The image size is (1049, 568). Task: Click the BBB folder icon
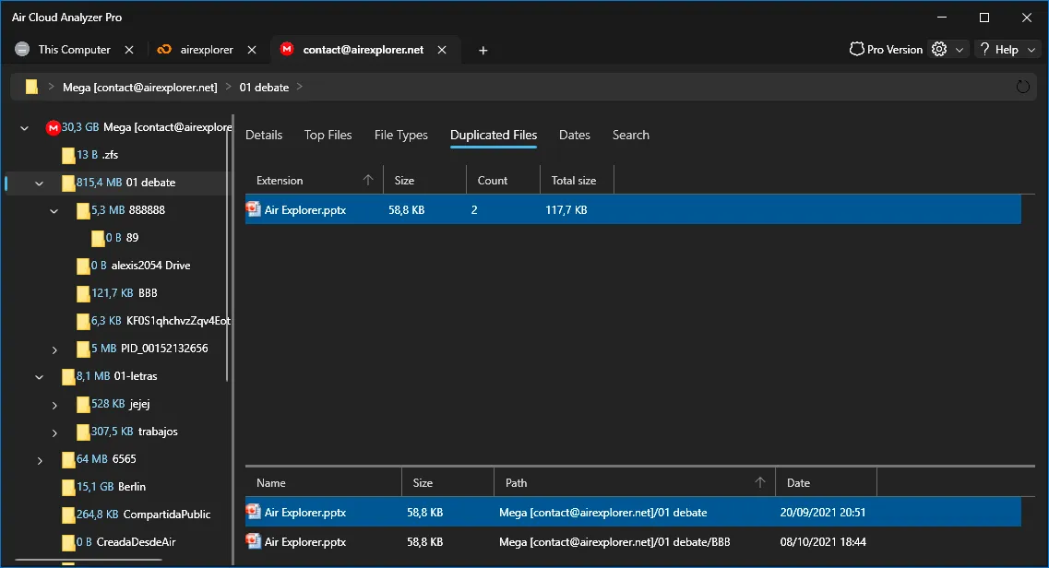coord(83,293)
